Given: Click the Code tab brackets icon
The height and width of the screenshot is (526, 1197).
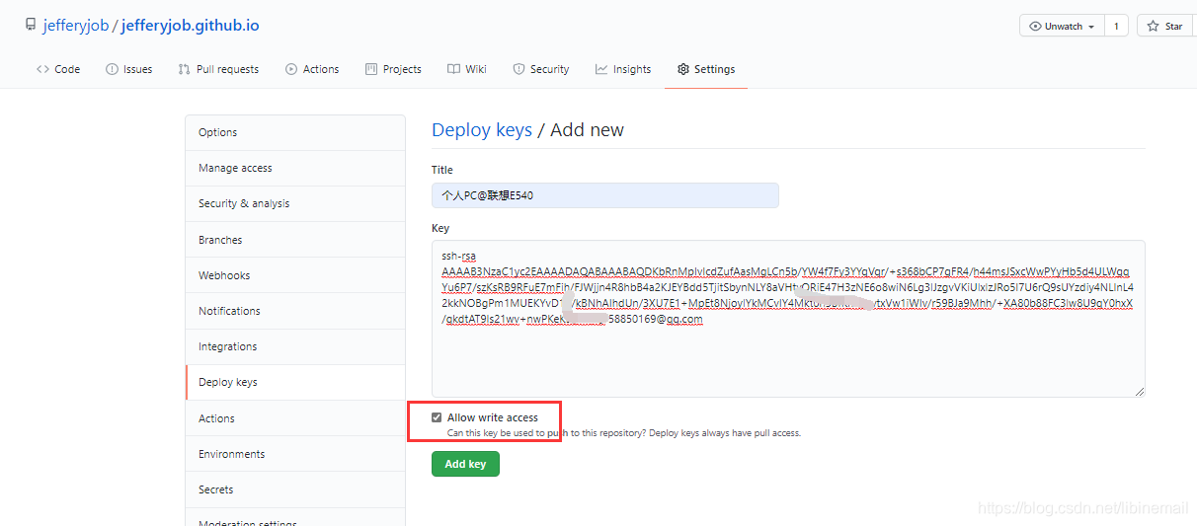Looking at the screenshot, I should click(x=42, y=69).
